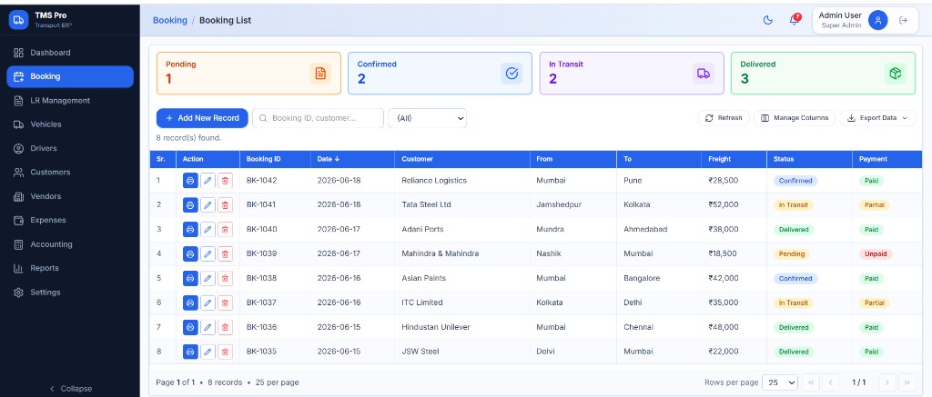The image size is (932, 397).
Task: Open Reports in sidebar
Action: point(70,268)
